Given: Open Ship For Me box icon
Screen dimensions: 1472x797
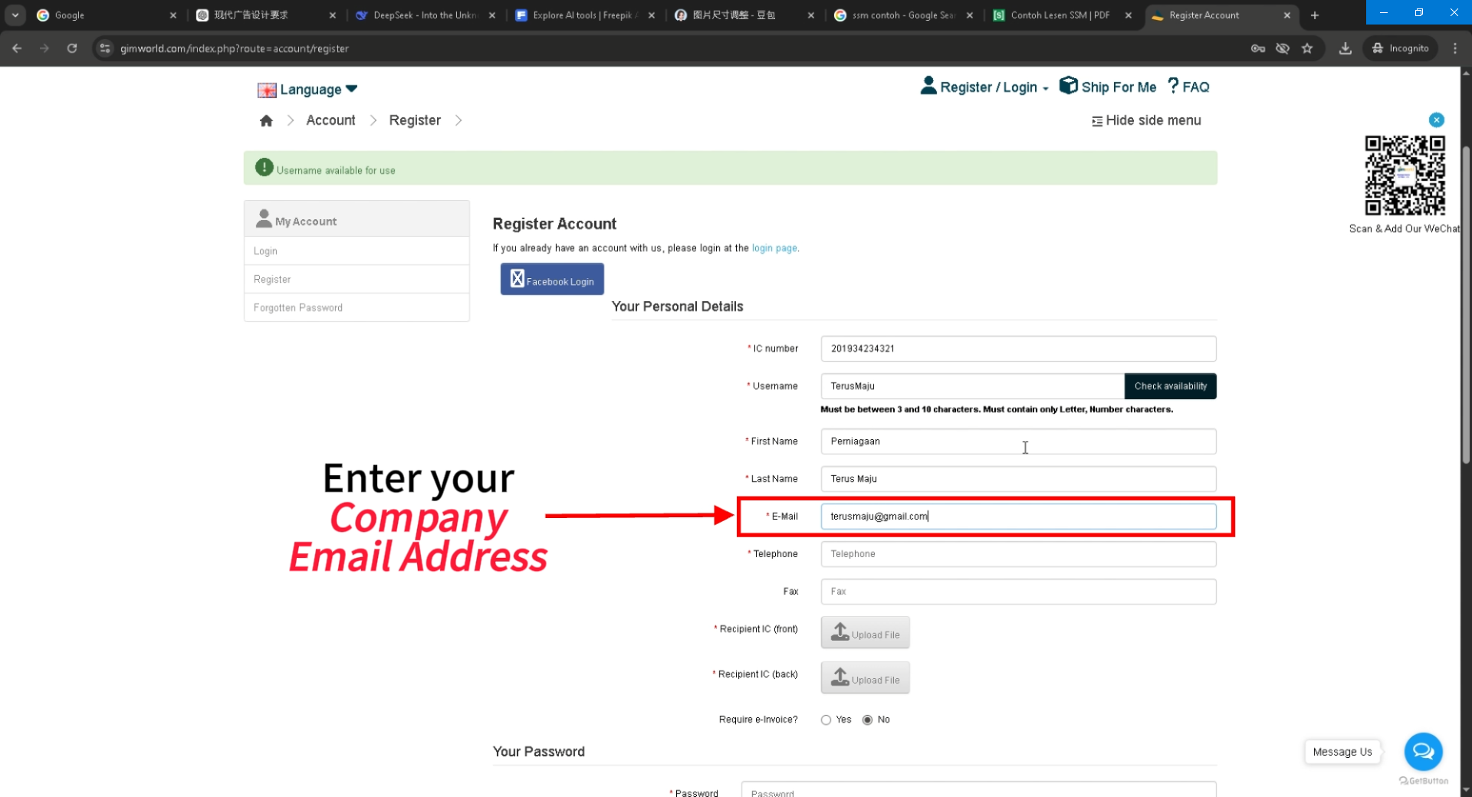Looking at the screenshot, I should pos(1068,86).
